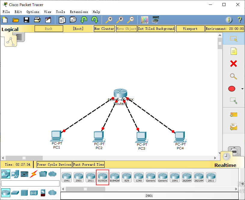The image size is (245, 200).
Task: Select WAN Emulation cloud subcategory
Action: (52, 193)
